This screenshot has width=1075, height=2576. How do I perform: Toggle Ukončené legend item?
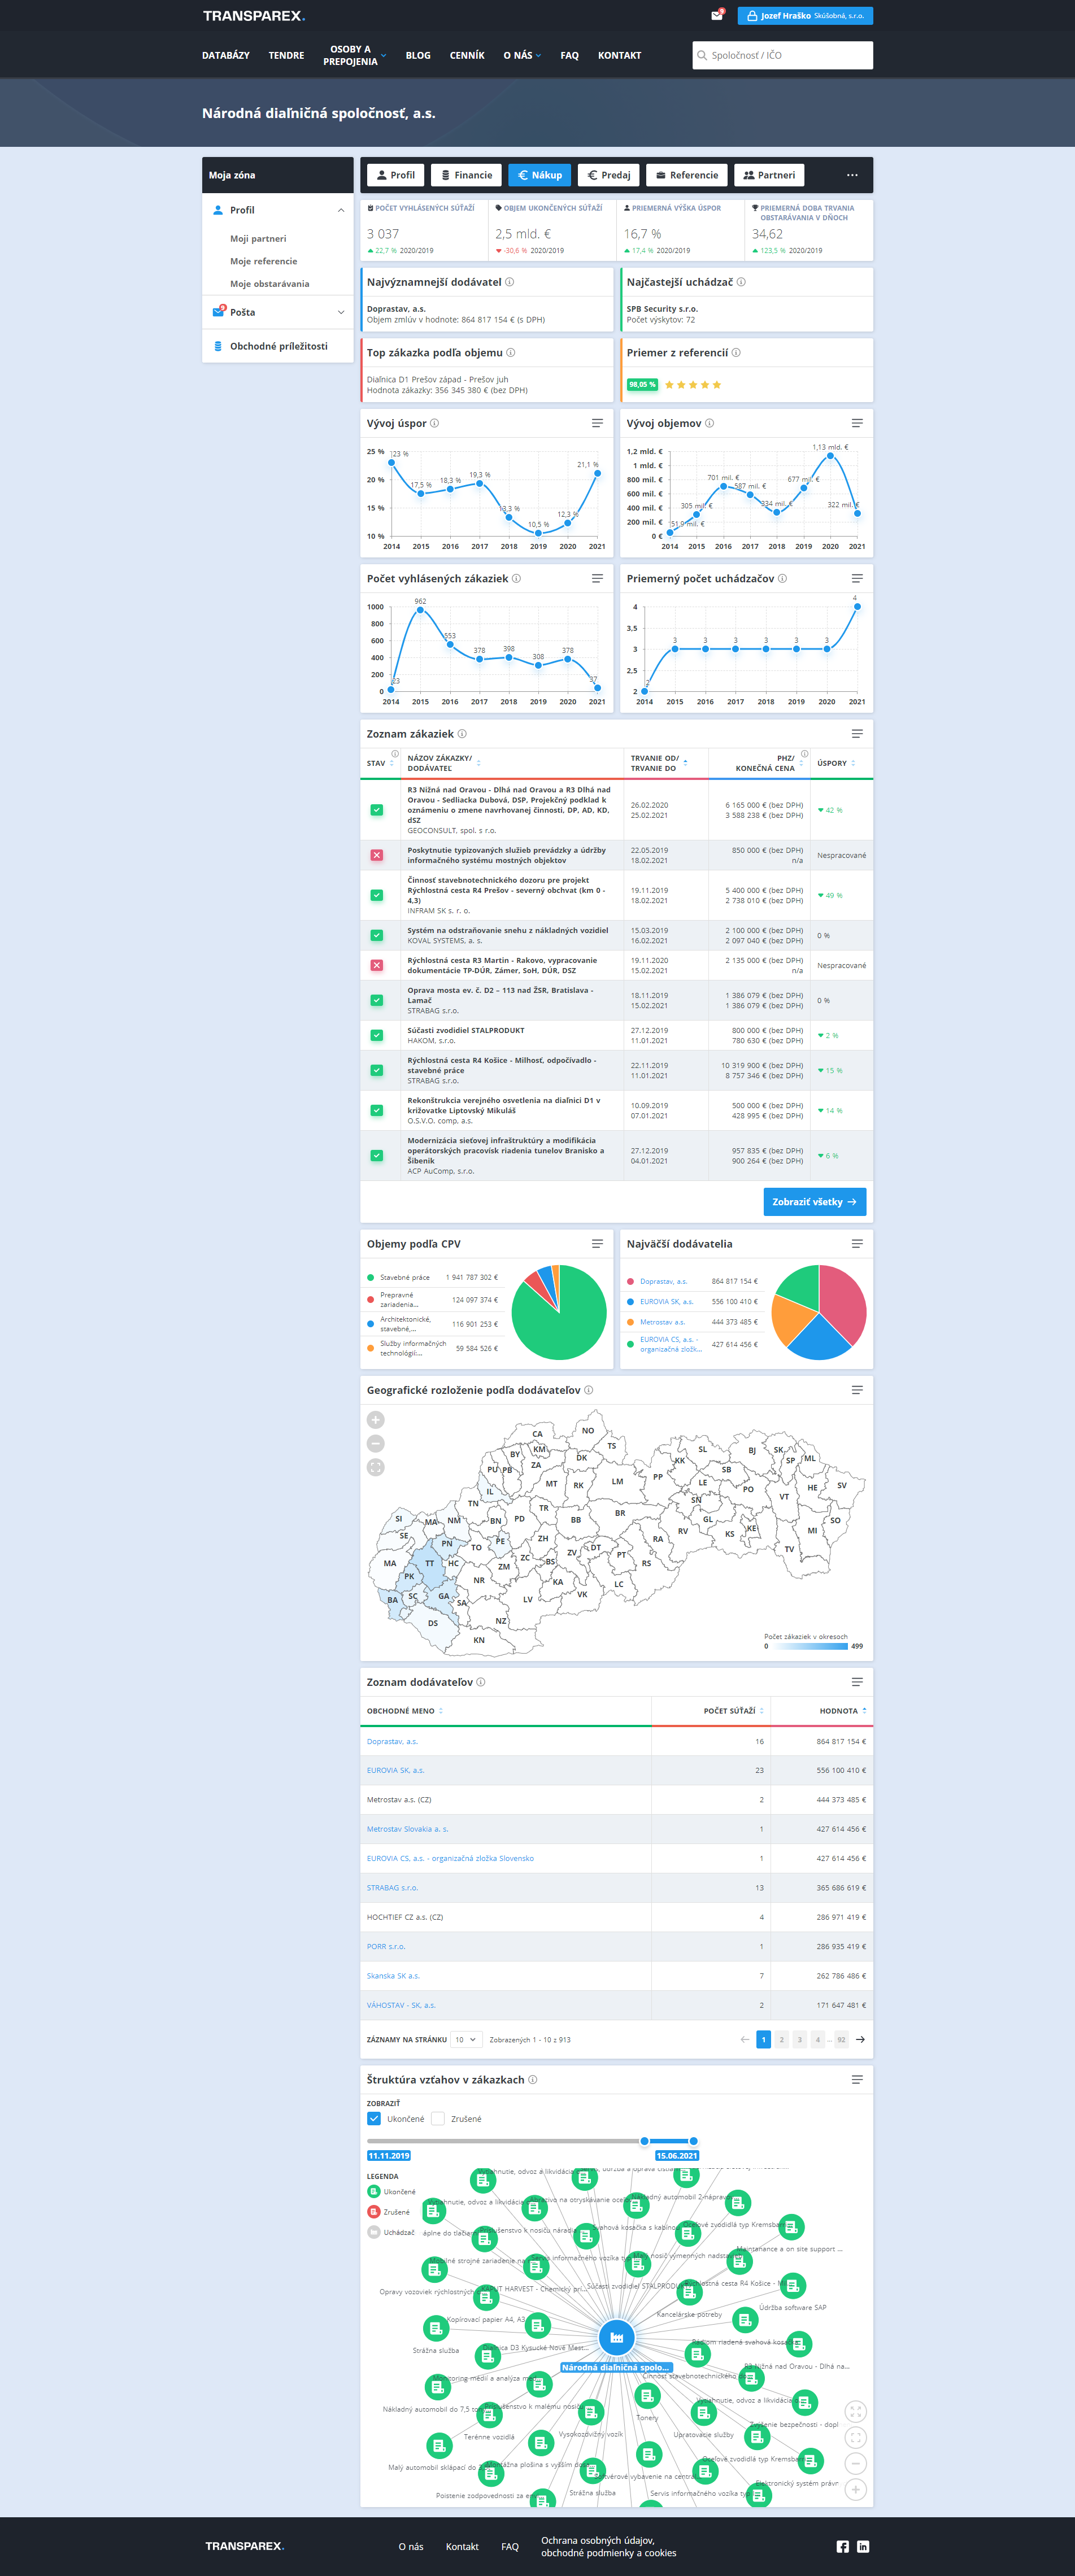point(391,2191)
